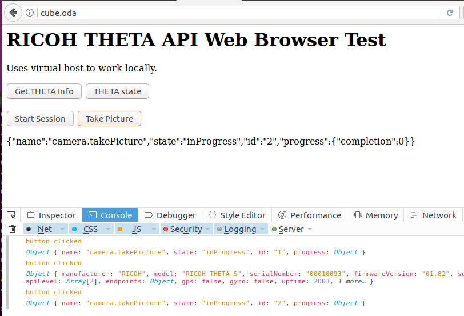Viewport: 464px width, 316px height.
Task: Click the "1 more…" text in console
Action: point(351,281)
